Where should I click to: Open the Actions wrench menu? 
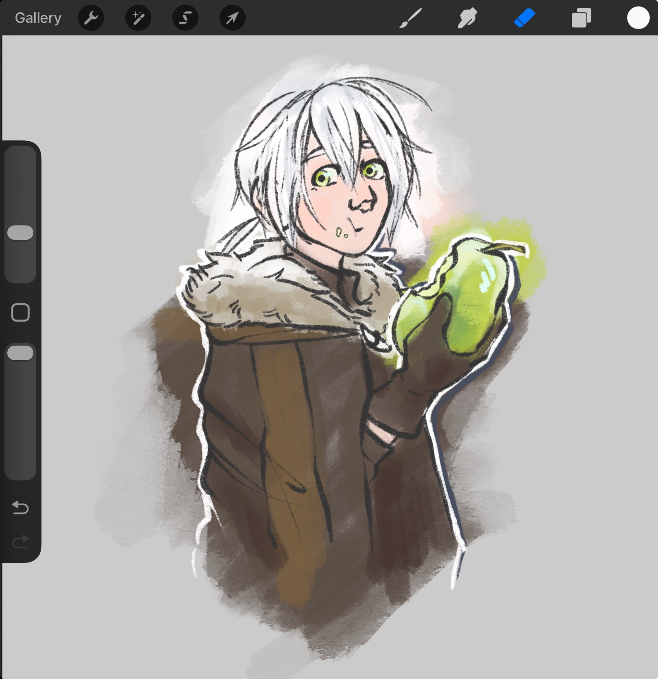pos(91,18)
